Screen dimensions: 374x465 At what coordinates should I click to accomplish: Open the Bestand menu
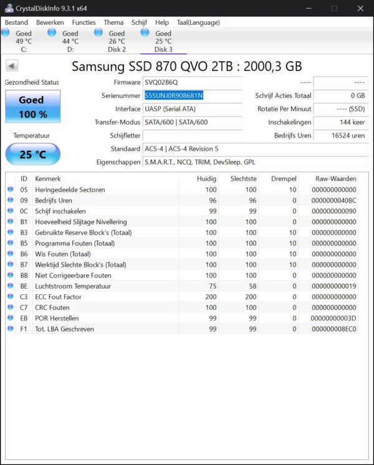click(16, 22)
